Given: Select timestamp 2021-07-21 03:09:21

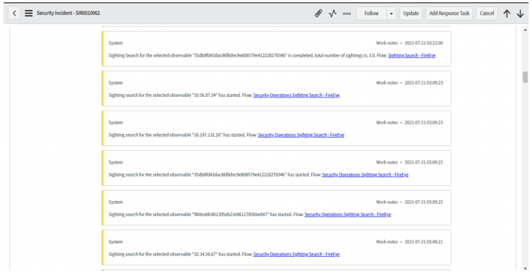Looking at the screenshot, I should [x=424, y=242].
